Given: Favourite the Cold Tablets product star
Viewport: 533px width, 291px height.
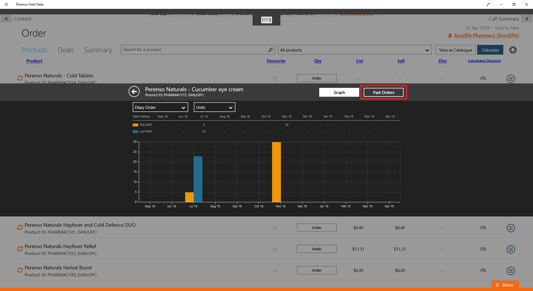Looking at the screenshot, I should [275, 78].
